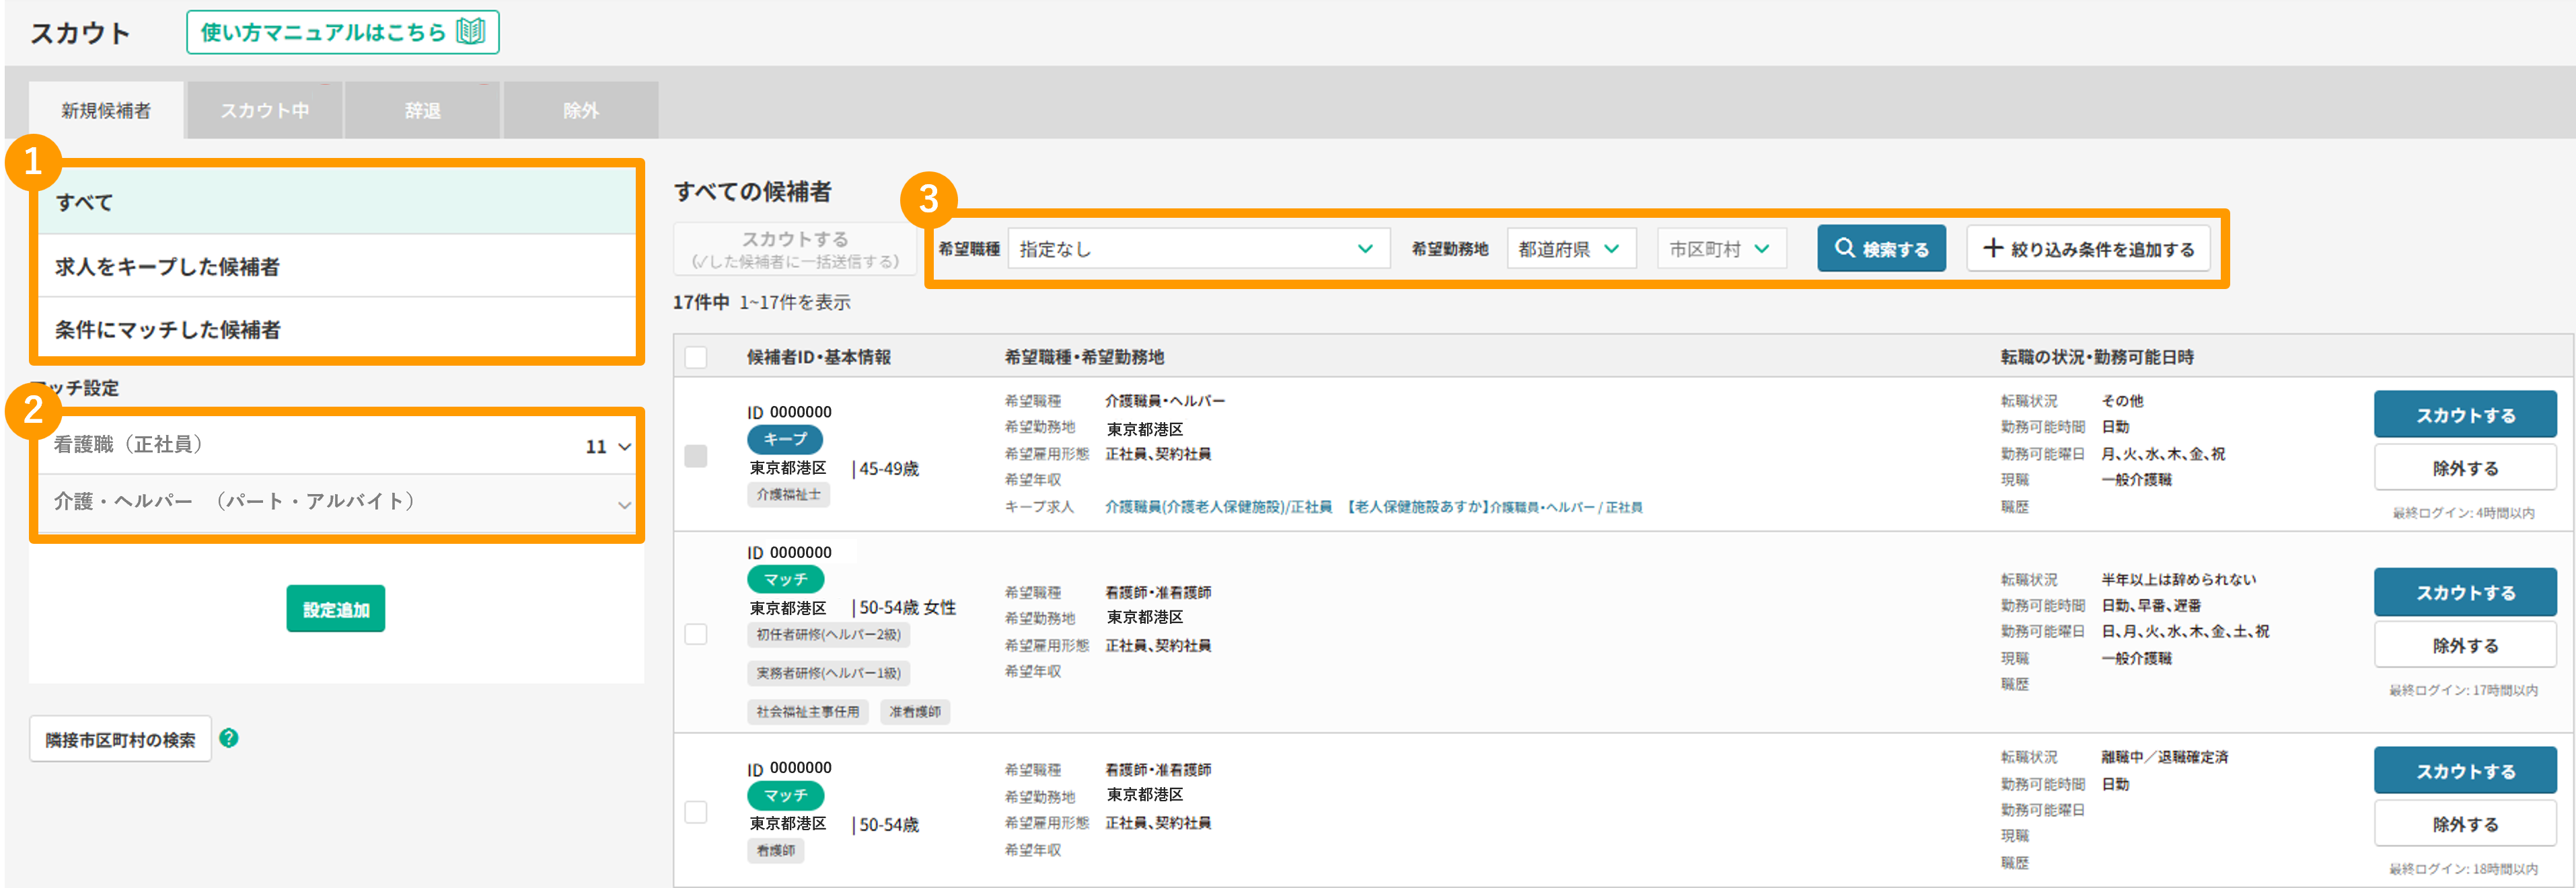Click the 設定追加 button
This screenshot has height=888, width=2576.
click(335, 609)
